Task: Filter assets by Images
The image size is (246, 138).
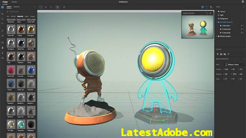Action: tap(32, 16)
